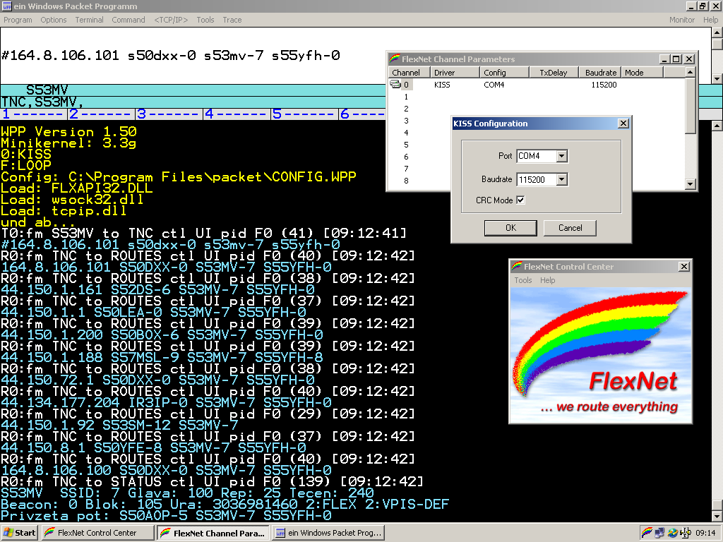The width and height of the screenshot is (723, 542).
Task: Click the input line with #164.8.106.101
Action: [171, 55]
